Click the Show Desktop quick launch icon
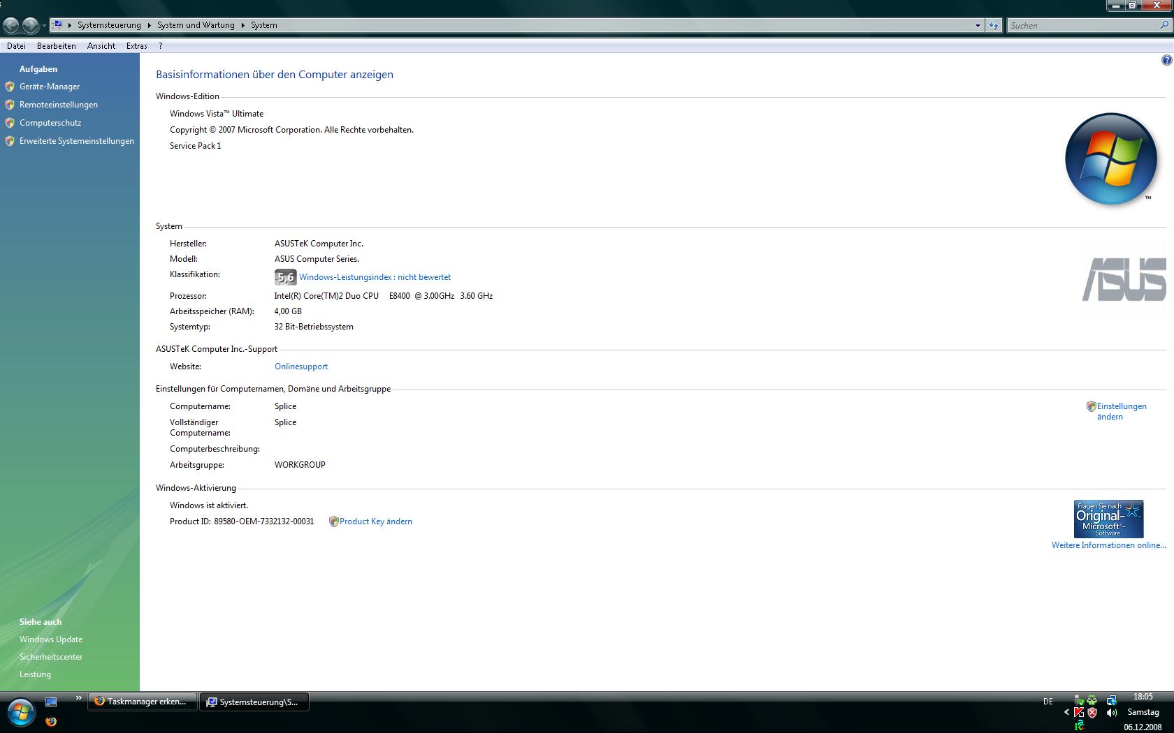Screen dimensions: 1174x733 point(51,702)
